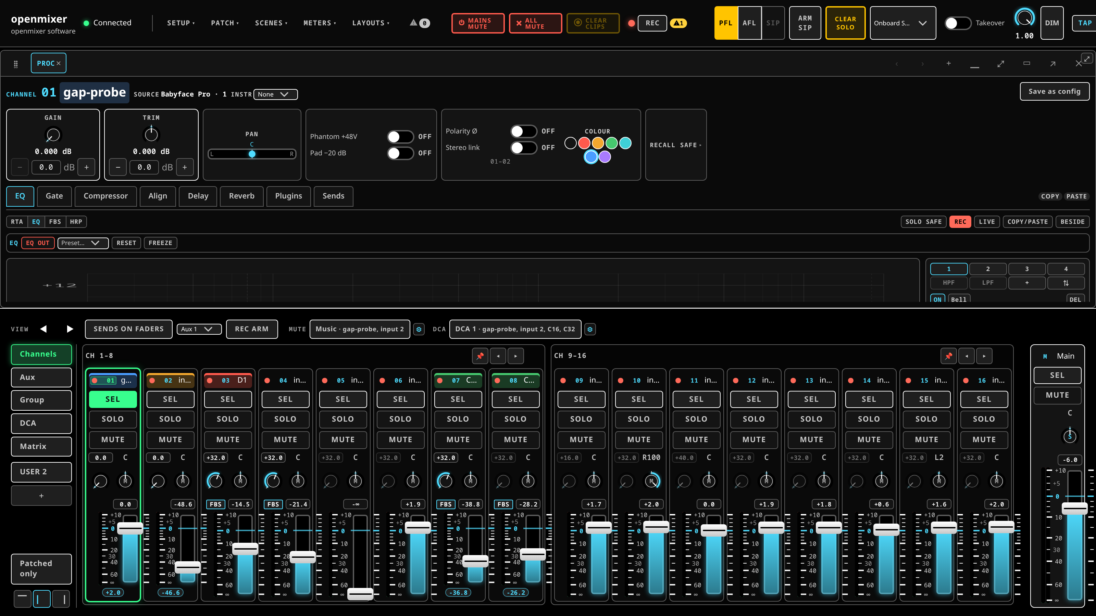The height and width of the screenshot is (616, 1096).
Task: Grab the panel drag handle dots icon
Action: pyautogui.click(x=16, y=64)
